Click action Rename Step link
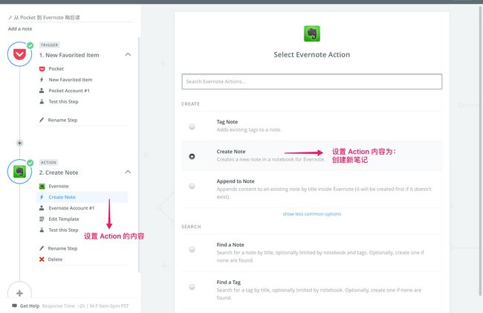483x313 pixels. tap(62, 248)
